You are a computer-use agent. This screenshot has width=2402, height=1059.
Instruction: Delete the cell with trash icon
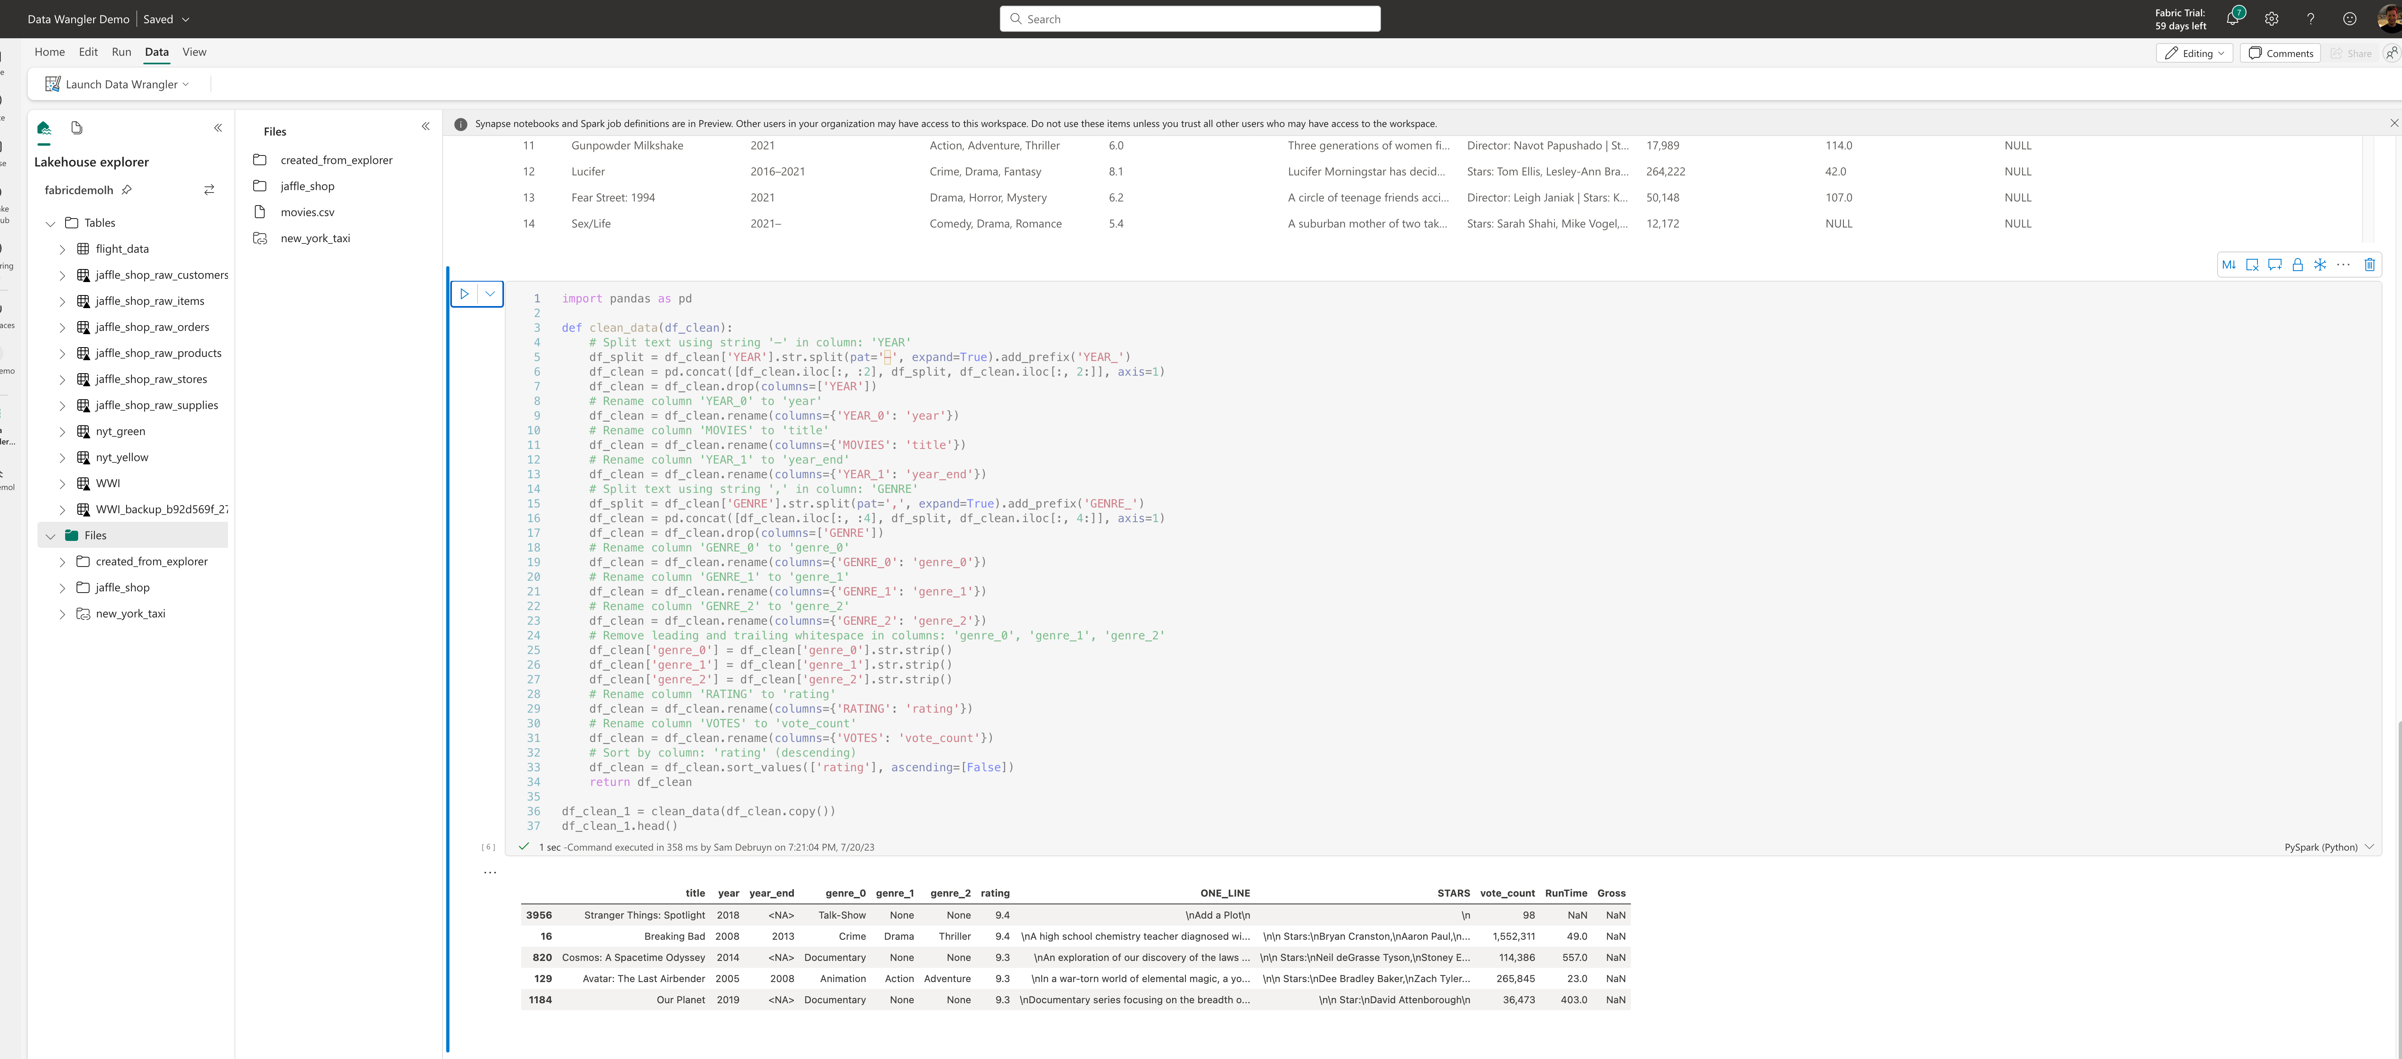tap(2369, 265)
